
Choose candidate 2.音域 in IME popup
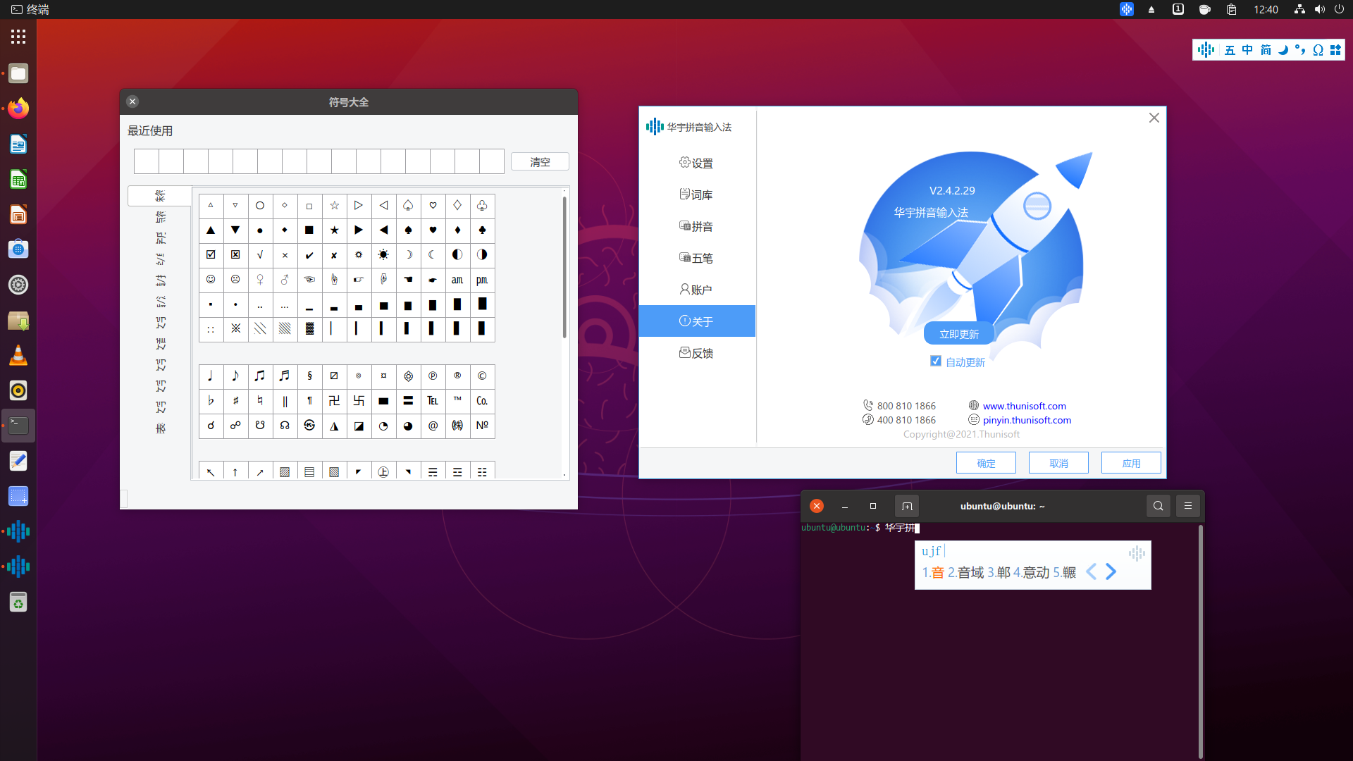[965, 572]
